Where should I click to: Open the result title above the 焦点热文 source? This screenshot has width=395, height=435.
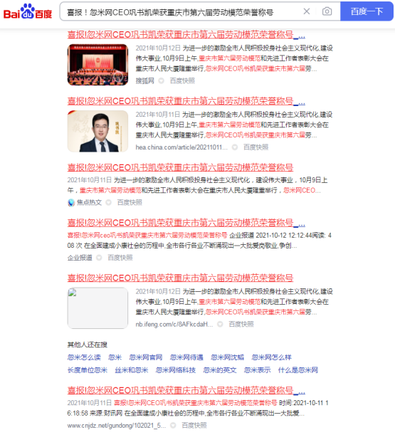tap(180, 167)
